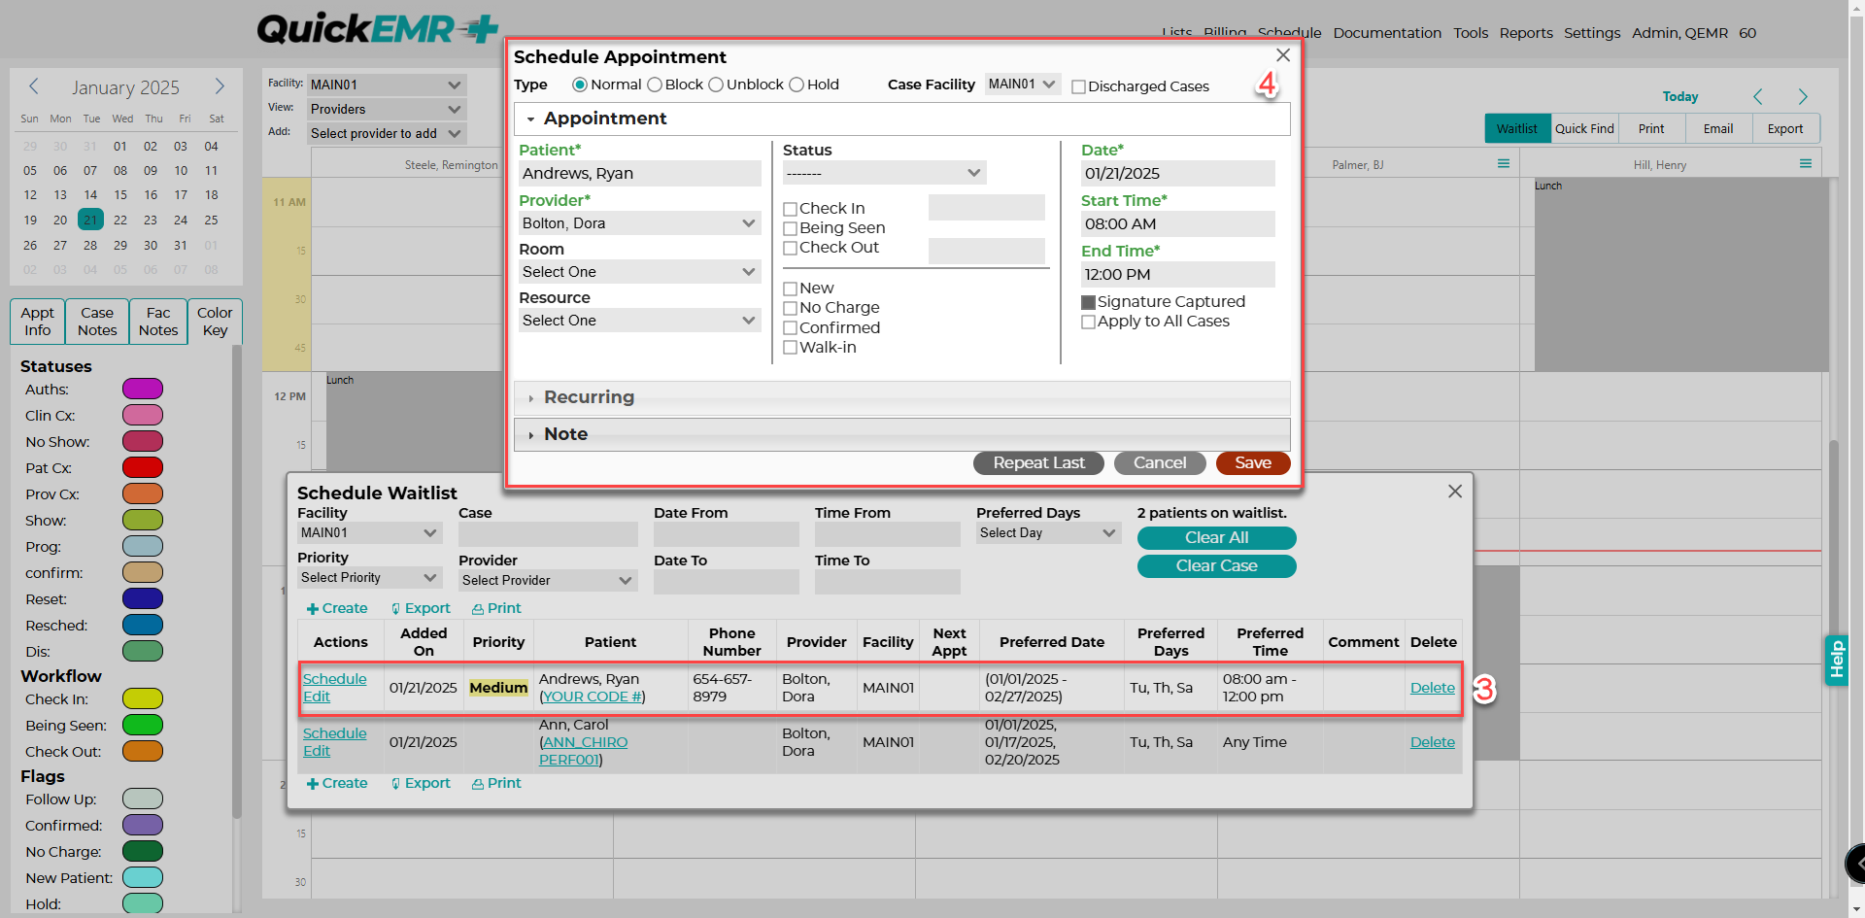This screenshot has height=918, width=1865.
Task: Check the Check Out box
Action: tap(790, 248)
